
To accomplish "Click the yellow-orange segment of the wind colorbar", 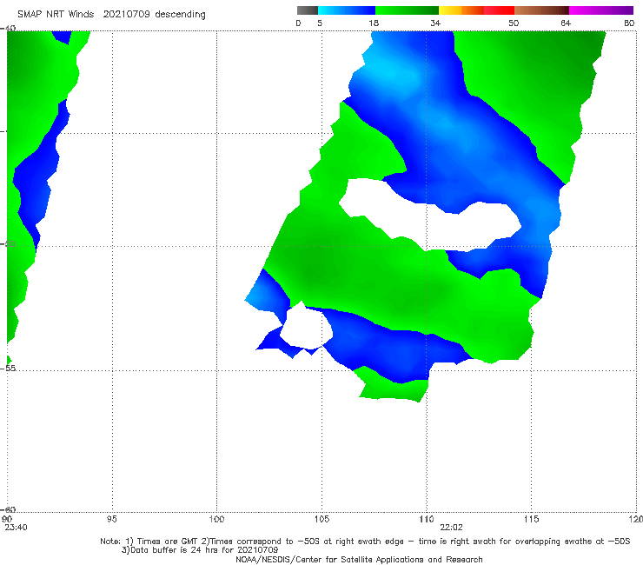I will [x=461, y=10].
